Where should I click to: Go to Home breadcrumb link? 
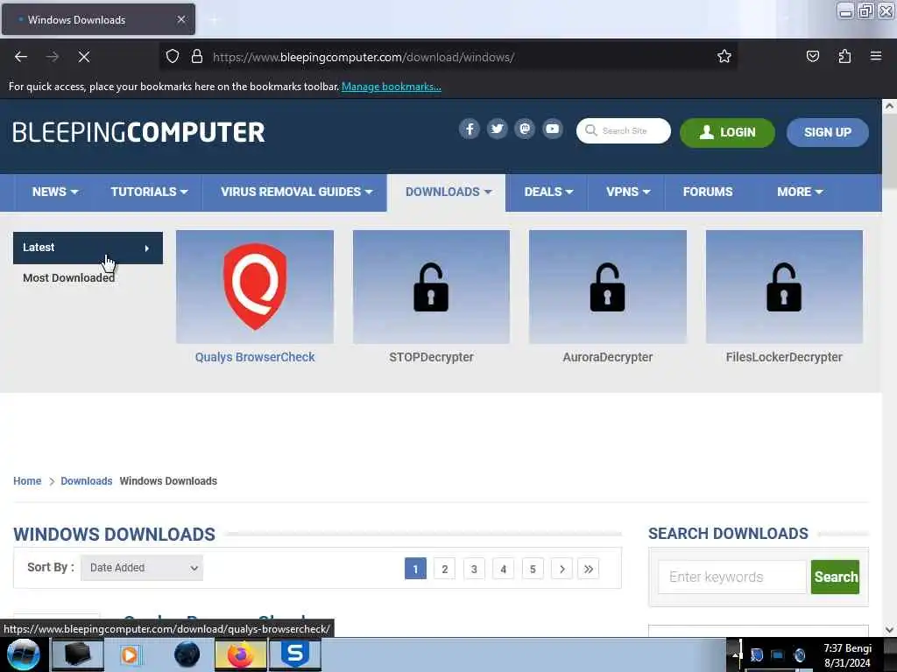tap(27, 481)
